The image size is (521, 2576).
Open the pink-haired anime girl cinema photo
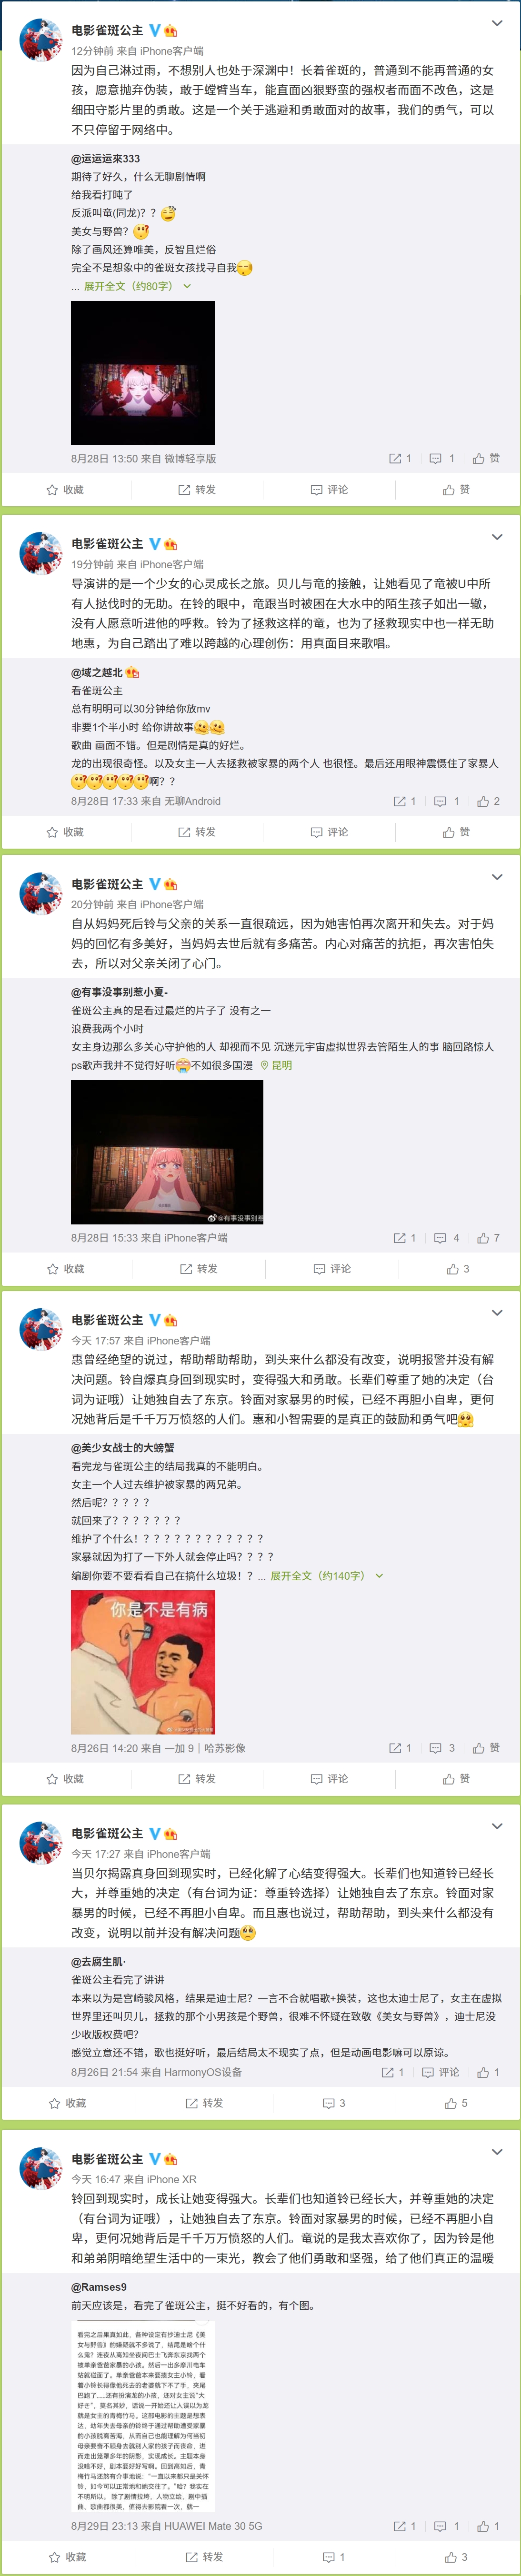tap(167, 1152)
